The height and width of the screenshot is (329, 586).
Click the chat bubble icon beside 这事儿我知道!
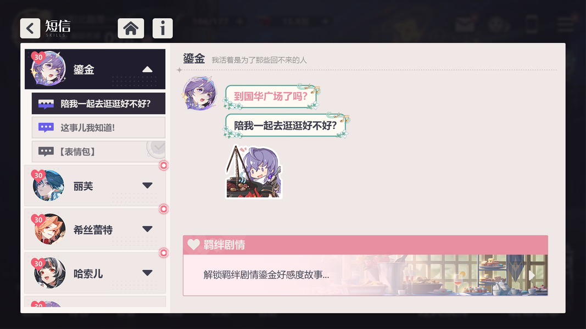click(46, 128)
